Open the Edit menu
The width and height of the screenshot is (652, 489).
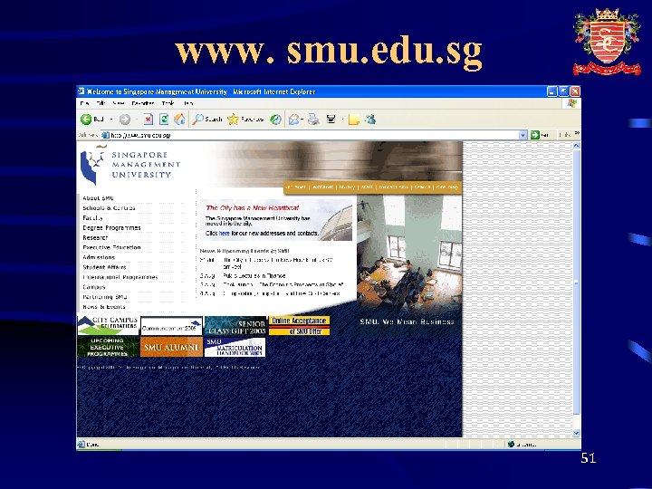coord(101,103)
